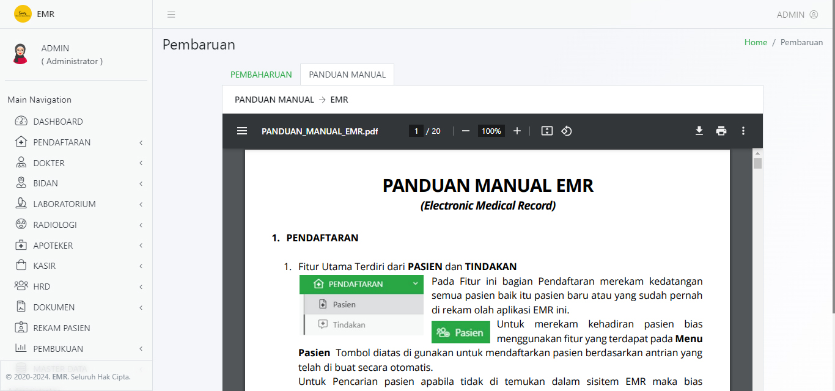Print the PDF document
Image resolution: width=835 pixels, height=391 pixels.
coord(721,131)
